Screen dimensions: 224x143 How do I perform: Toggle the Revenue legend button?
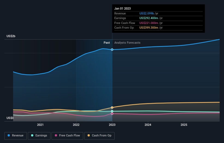pyautogui.click(x=16, y=135)
